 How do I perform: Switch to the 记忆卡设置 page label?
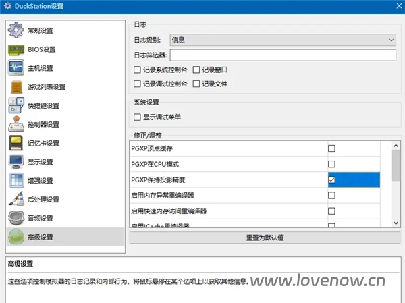click(43, 143)
